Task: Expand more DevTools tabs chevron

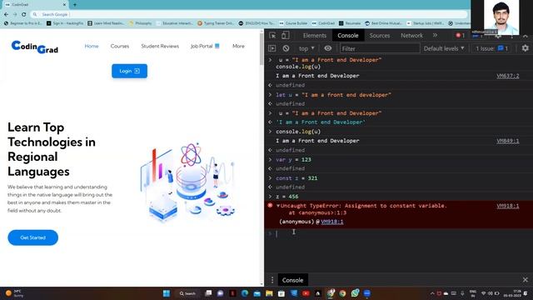Action: 435,35
